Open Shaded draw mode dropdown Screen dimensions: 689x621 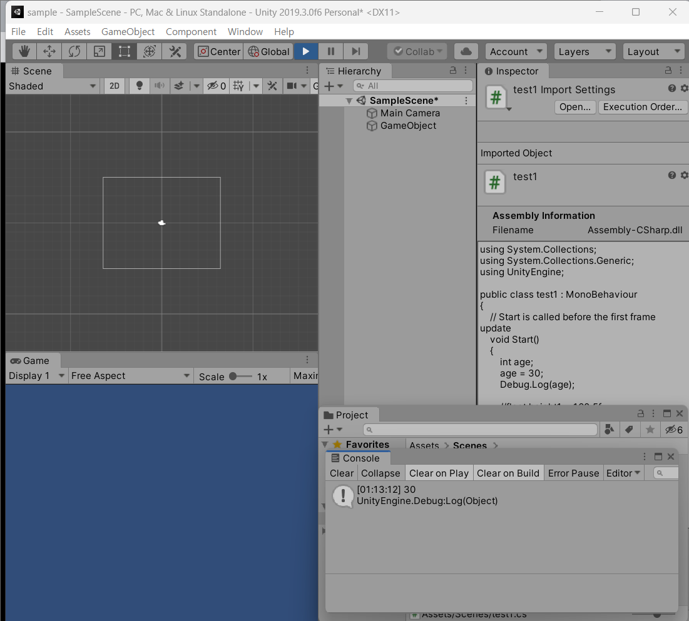tap(53, 86)
